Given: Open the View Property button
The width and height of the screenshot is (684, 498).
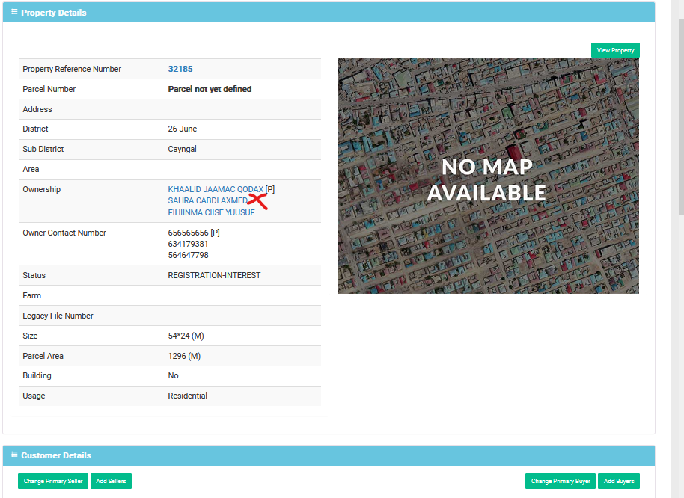Looking at the screenshot, I should click(615, 50).
